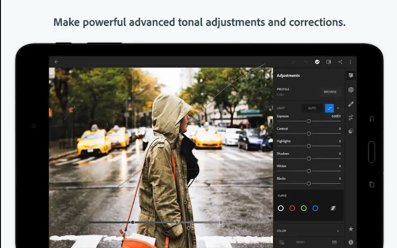
Task: Click the PROFILE label
Action: point(283,89)
